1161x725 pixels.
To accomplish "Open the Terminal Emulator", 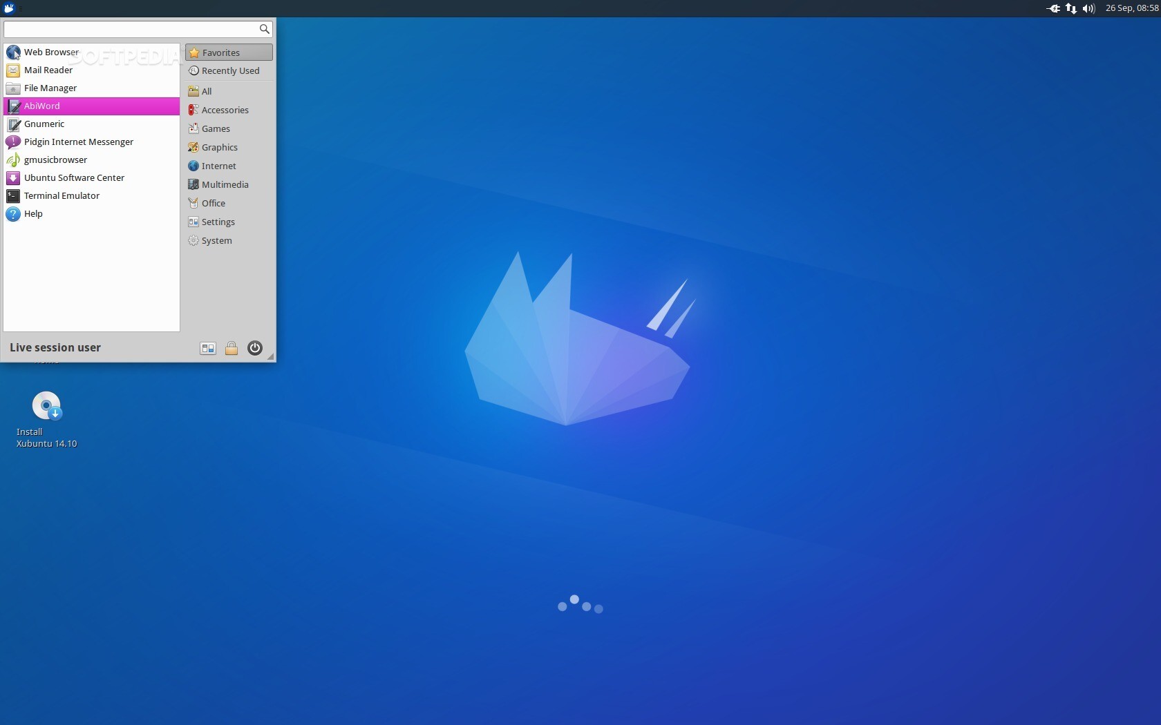I will pos(61,195).
